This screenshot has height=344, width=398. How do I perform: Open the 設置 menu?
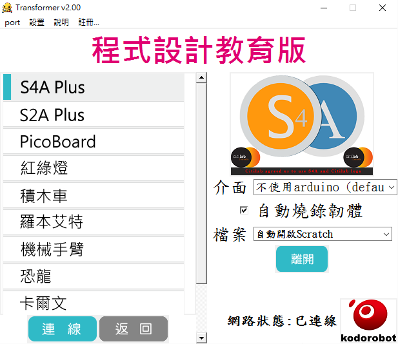coord(37,23)
